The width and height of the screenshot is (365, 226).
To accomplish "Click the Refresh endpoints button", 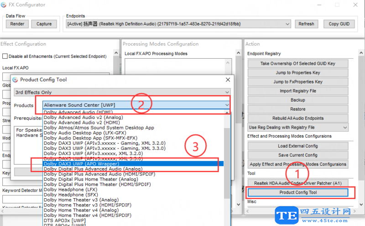I will tap(306, 24).
